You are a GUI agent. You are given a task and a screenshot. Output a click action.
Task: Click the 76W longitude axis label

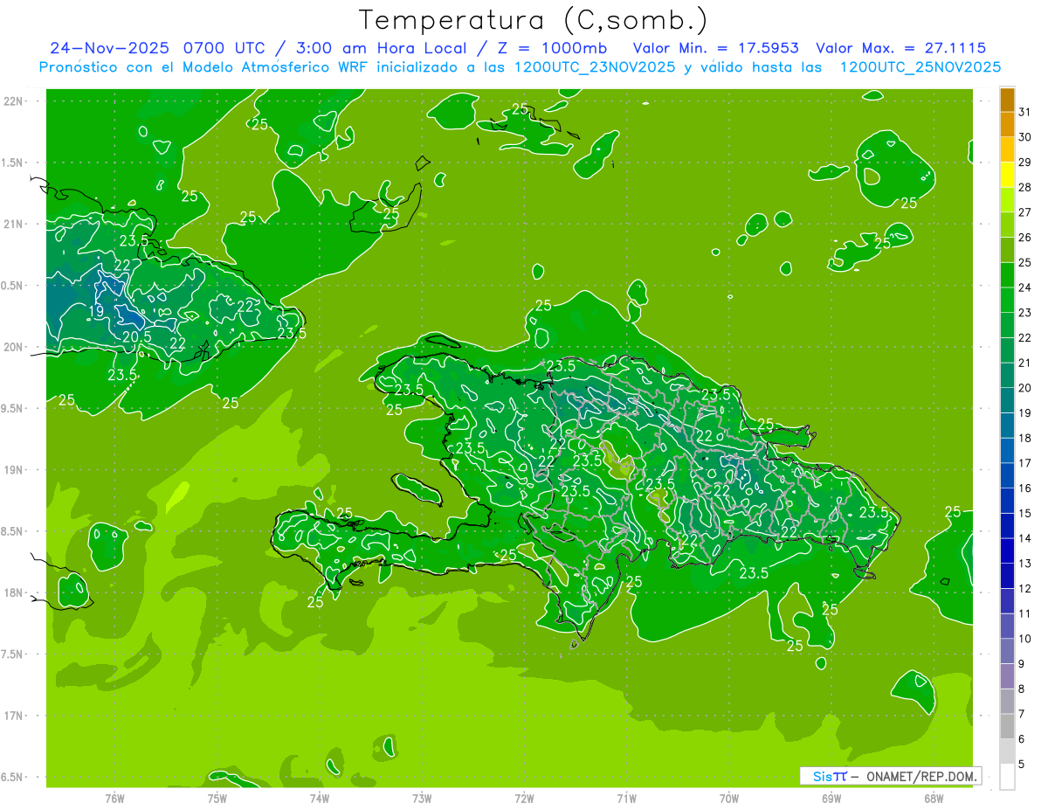tap(114, 799)
